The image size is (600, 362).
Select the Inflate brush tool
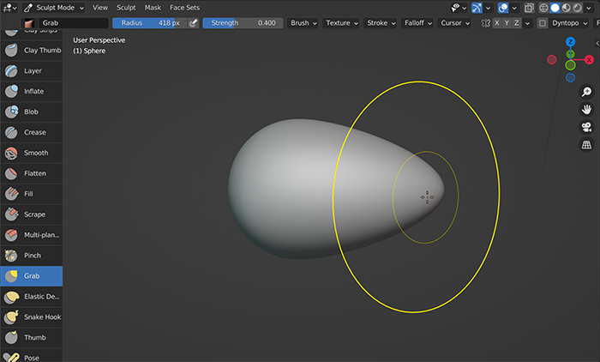[x=31, y=91]
